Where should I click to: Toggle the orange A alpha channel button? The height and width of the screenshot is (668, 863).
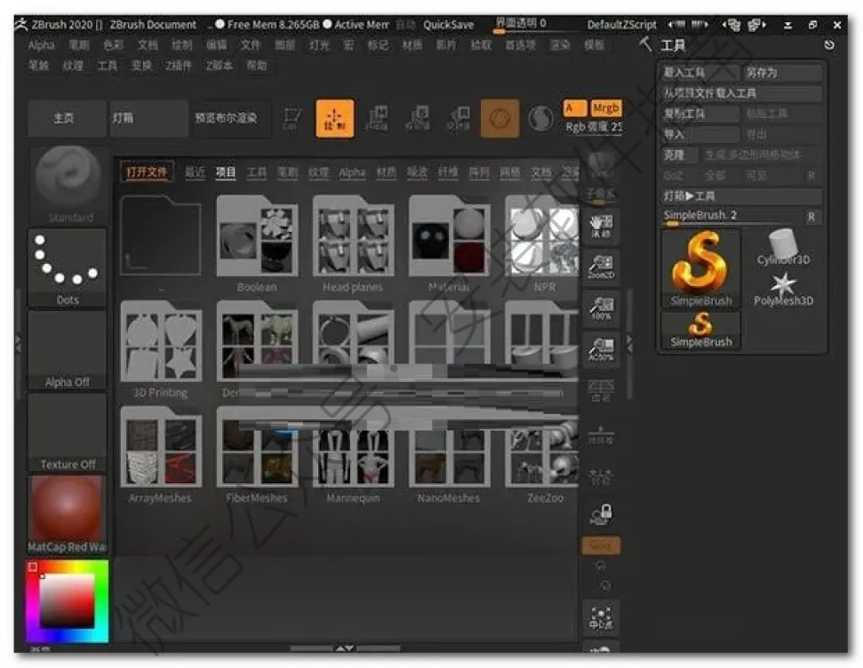coord(574,108)
